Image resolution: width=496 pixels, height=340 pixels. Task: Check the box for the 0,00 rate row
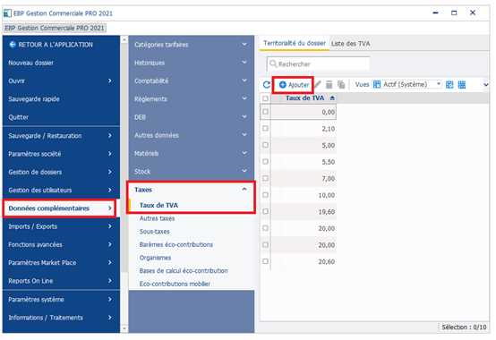(x=265, y=112)
